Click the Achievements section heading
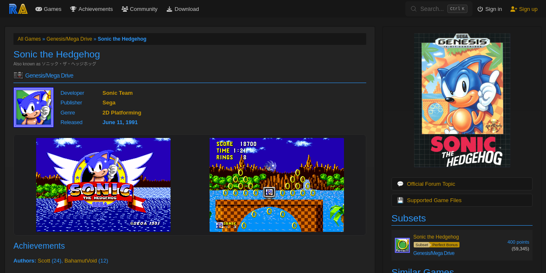 39,246
